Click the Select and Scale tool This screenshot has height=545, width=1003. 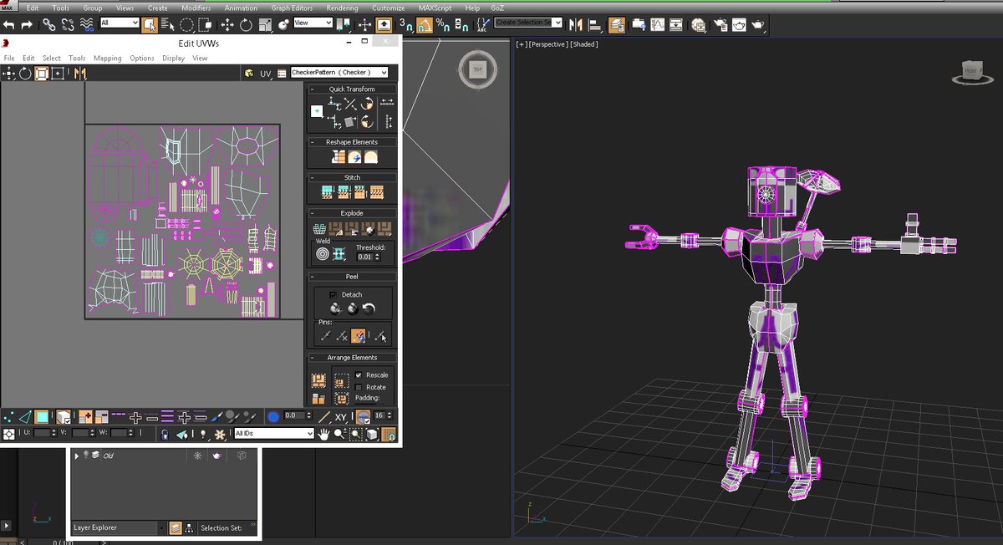coord(265,25)
